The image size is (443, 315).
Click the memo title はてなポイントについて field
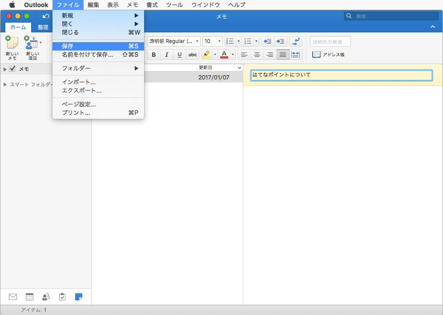pyautogui.click(x=341, y=75)
